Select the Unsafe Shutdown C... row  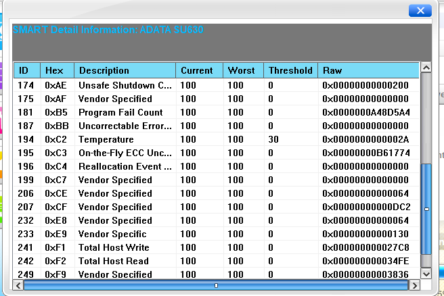click(217, 85)
